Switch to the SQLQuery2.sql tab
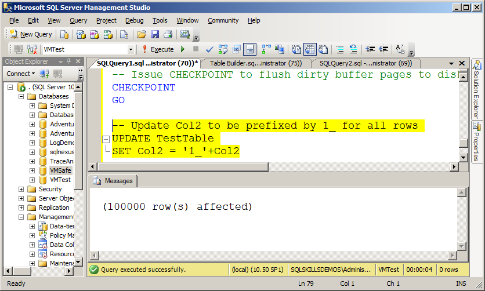 [x=365, y=63]
